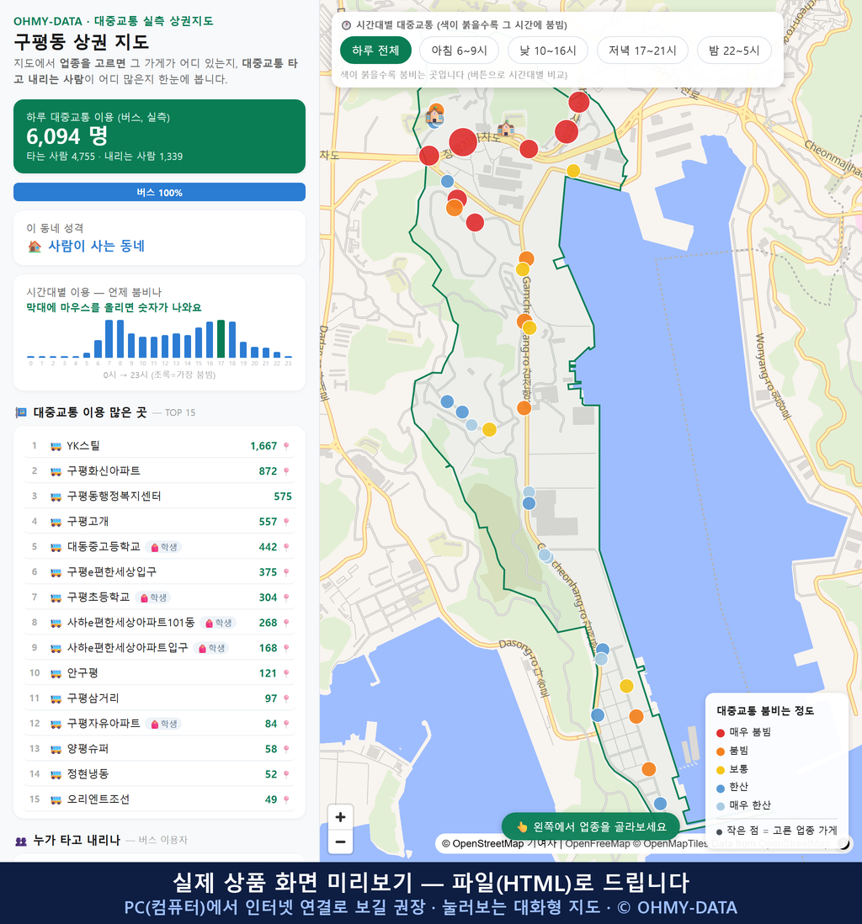This screenshot has height=924, width=862.
Task: Click the 1,667 ridership value
Action: tap(263, 446)
